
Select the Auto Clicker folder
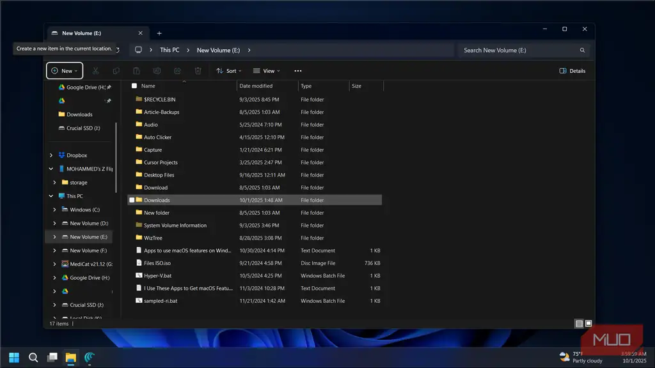tap(255, 137)
